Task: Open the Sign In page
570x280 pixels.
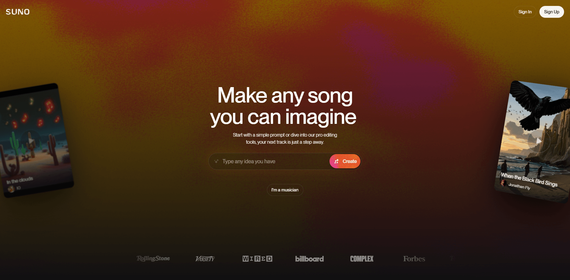Action: [x=525, y=12]
